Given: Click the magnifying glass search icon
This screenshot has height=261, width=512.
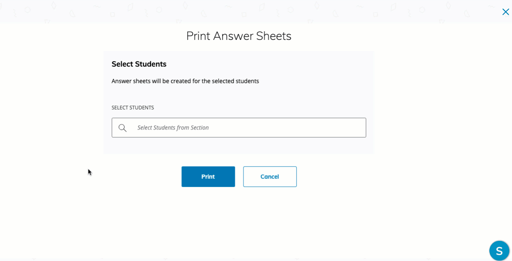Looking at the screenshot, I should click(122, 128).
